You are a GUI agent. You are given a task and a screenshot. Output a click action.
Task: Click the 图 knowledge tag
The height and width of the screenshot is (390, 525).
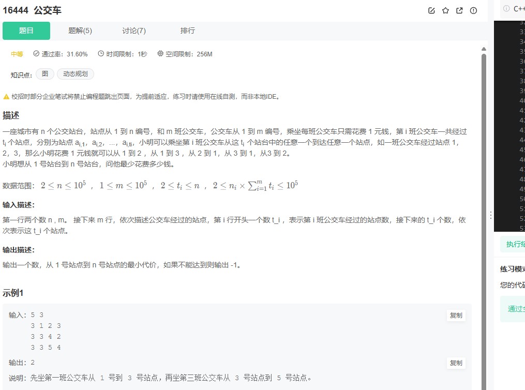pos(45,74)
